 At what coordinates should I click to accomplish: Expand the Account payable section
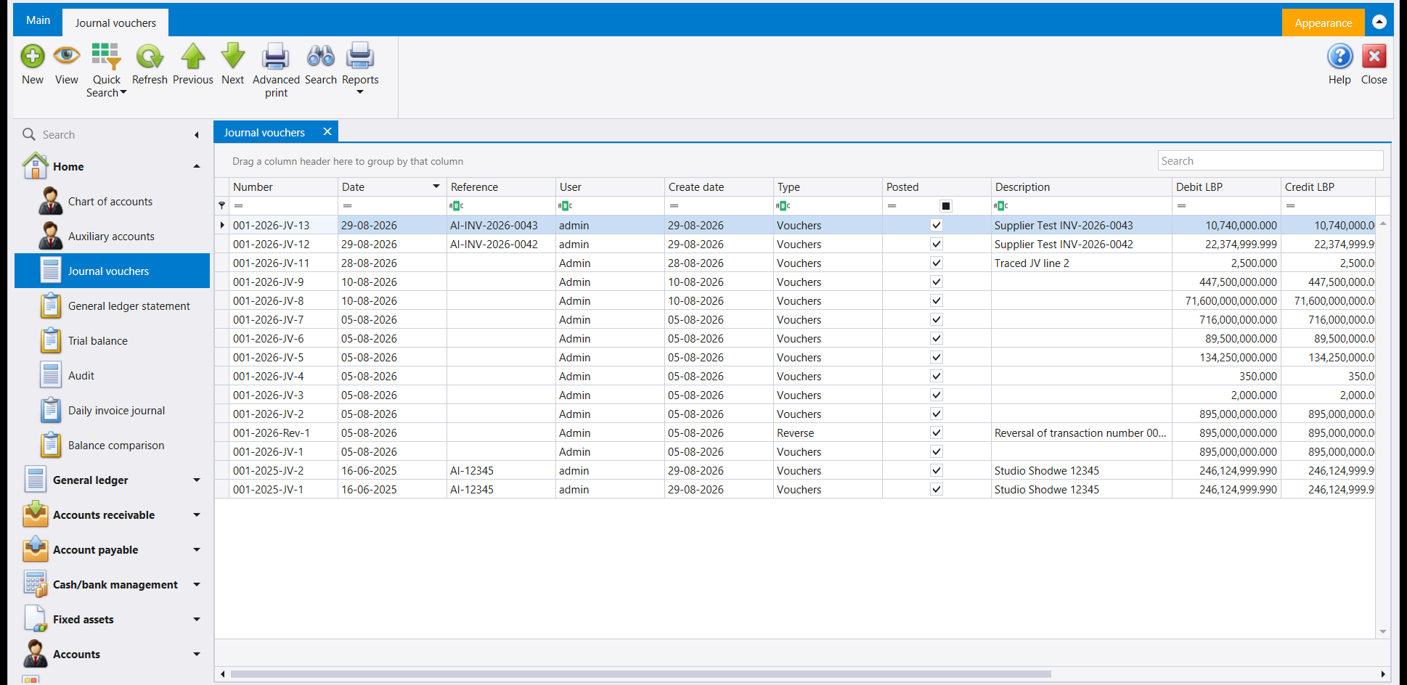[x=196, y=550]
